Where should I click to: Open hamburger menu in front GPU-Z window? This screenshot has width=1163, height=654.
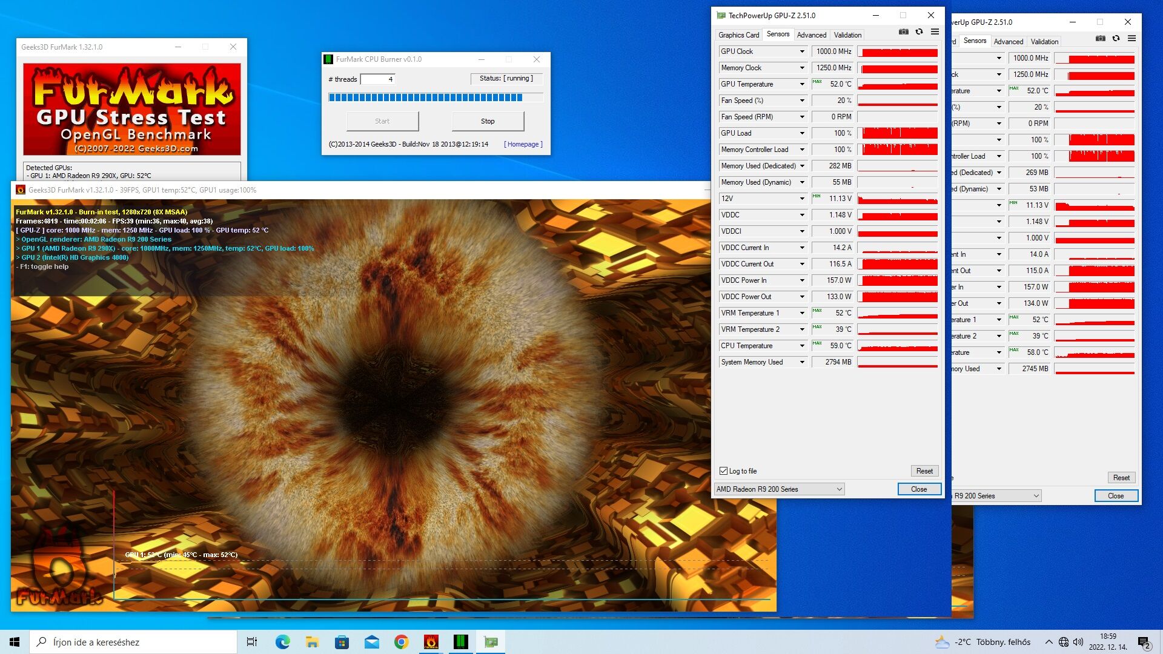935,32
